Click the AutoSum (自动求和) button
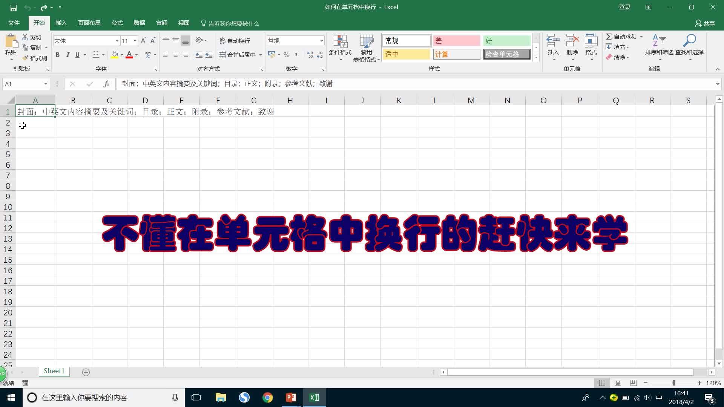 [x=621, y=37]
